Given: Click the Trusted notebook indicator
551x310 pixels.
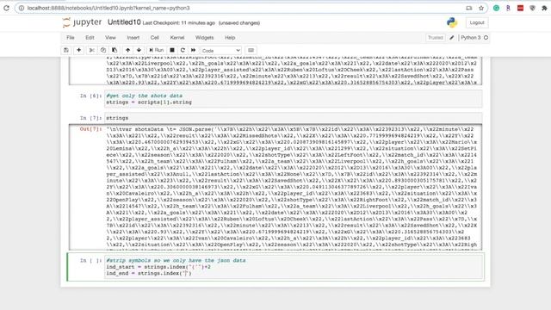Looking at the screenshot, I should tap(436, 38).
